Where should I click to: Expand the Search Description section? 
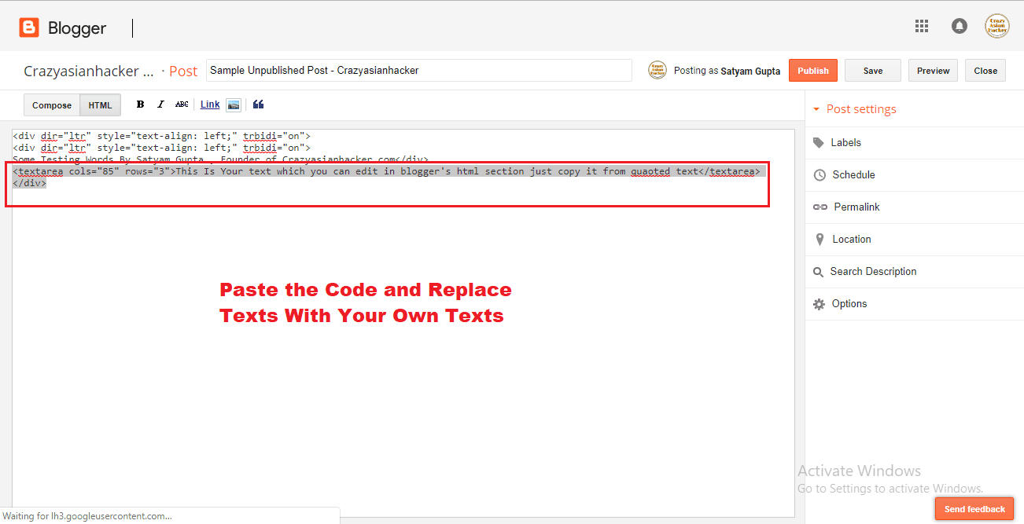pos(873,271)
